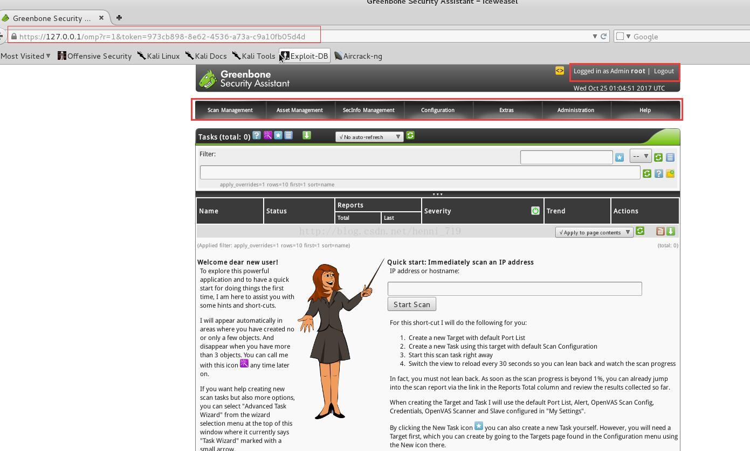Sort by the Name column header
The height and width of the screenshot is (451, 750).
(x=209, y=211)
